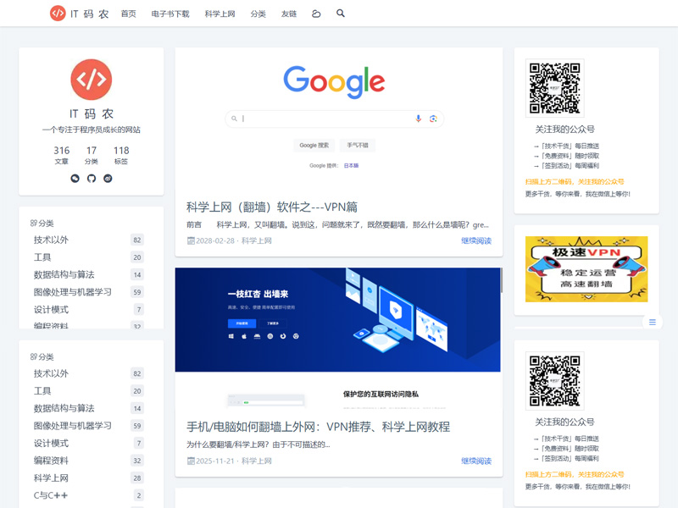Click the 极速VPN advertisement banner
Screen dimensions: 678x508
586,269
